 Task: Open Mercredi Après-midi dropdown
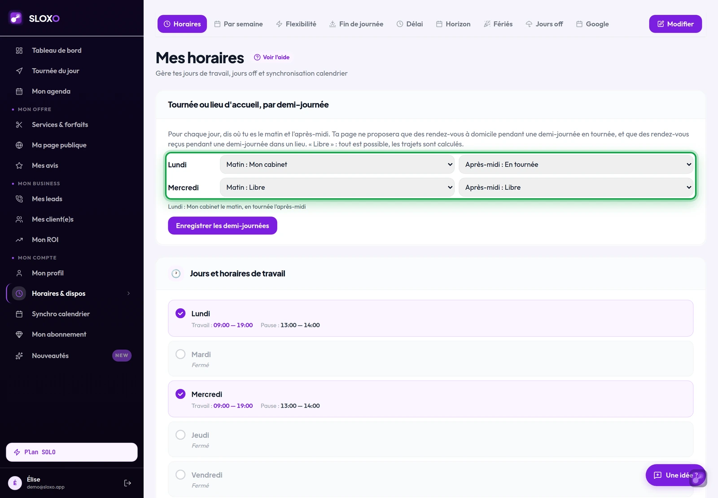pos(576,187)
